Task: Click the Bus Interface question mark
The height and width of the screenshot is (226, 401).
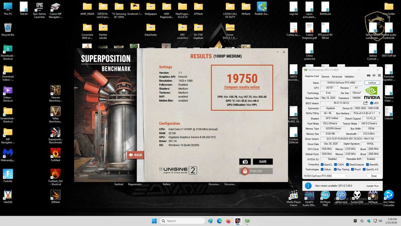Action: pyautogui.click(x=379, y=113)
